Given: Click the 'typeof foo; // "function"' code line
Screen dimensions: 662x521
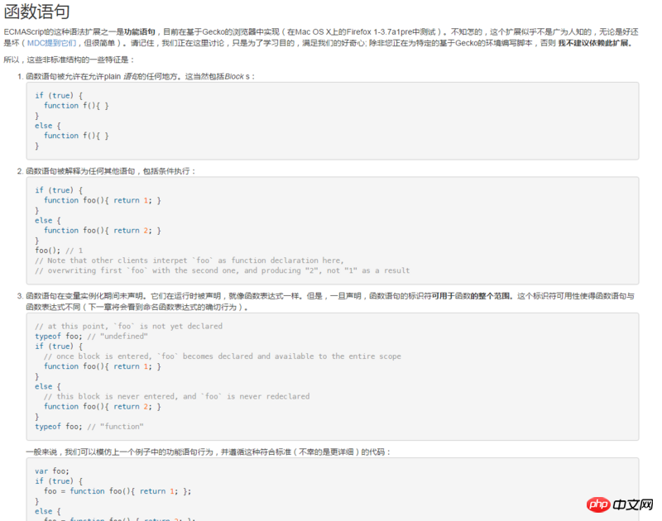Looking at the screenshot, I should coord(89,427).
